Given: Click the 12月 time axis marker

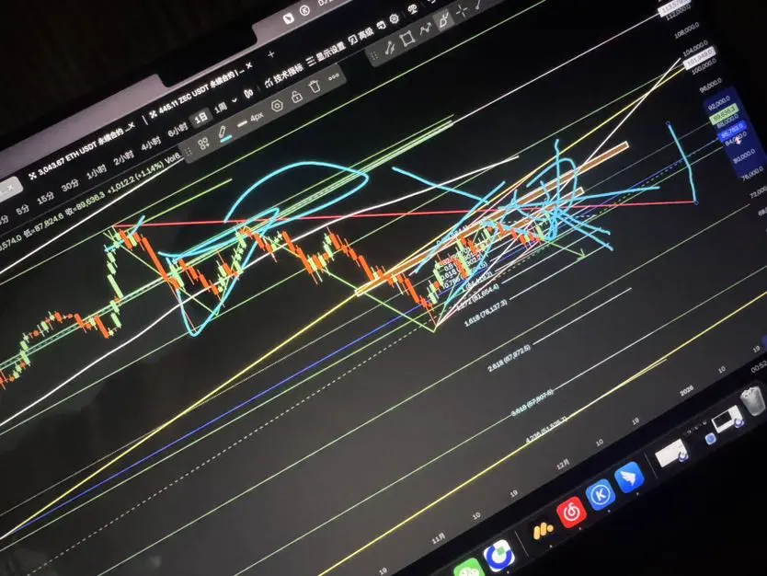Looking at the screenshot, I should click(564, 464).
